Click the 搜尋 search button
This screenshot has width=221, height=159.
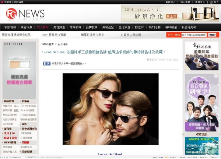(212, 35)
